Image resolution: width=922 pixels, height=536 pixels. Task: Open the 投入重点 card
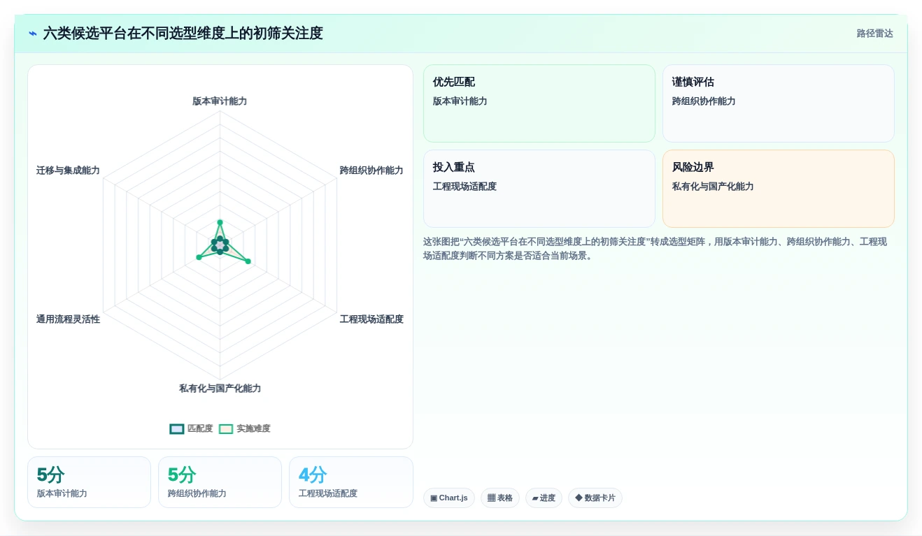539,189
